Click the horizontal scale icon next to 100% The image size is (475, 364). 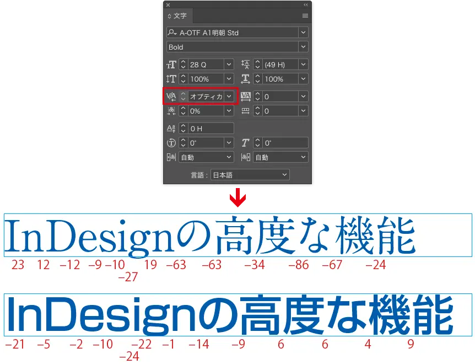[246, 78]
